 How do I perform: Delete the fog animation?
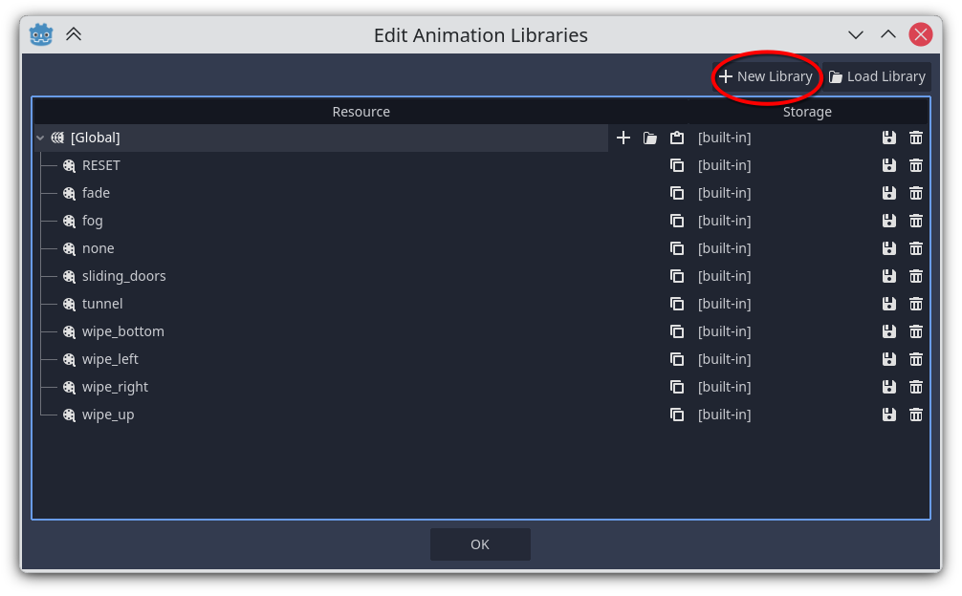[915, 220]
